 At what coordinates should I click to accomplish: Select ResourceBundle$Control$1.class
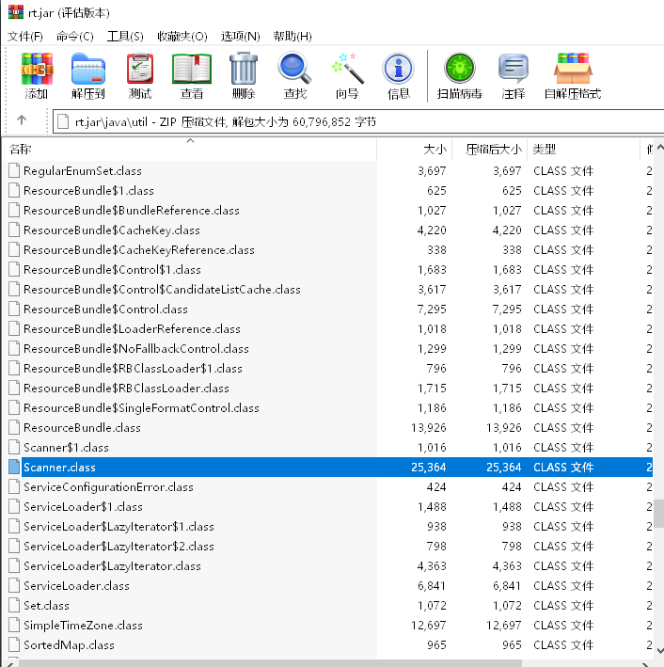(112, 270)
